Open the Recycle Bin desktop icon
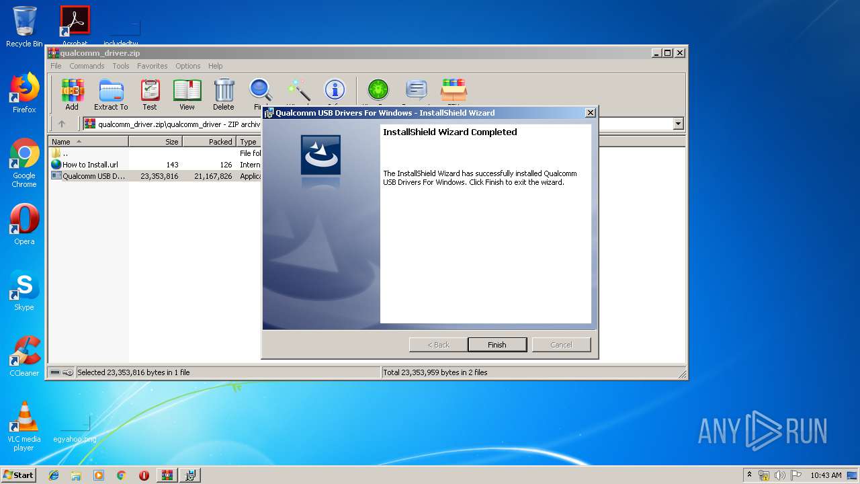860x484 pixels. click(x=24, y=27)
